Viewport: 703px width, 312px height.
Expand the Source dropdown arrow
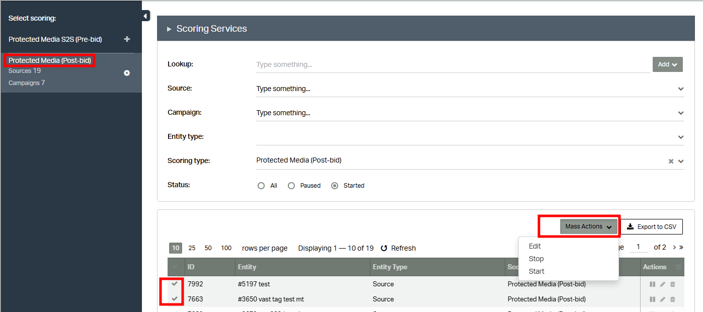(x=681, y=89)
